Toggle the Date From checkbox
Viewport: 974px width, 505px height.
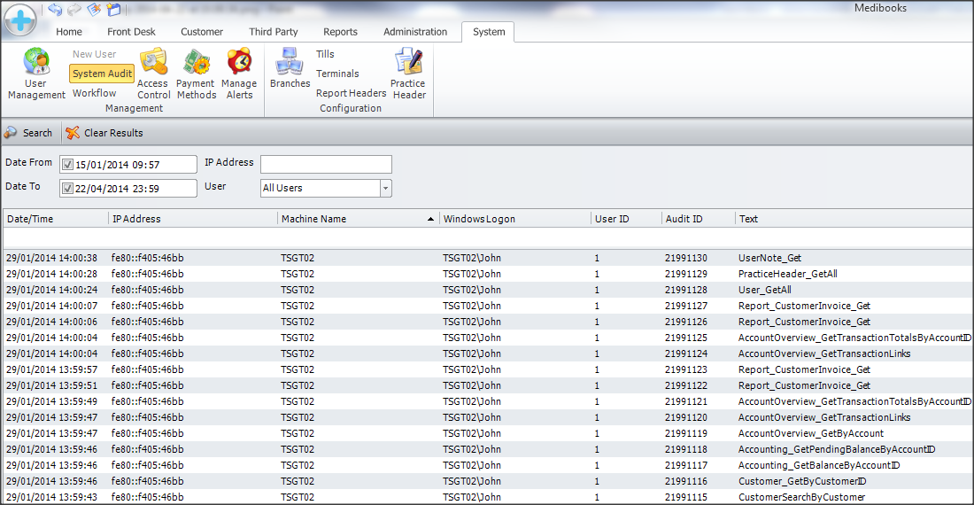[67, 165]
